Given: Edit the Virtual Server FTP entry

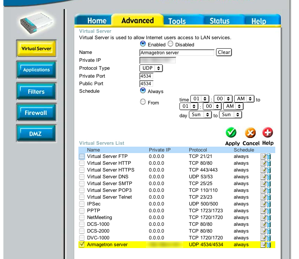Looking at the screenshot, I should [x=264, y=156].
